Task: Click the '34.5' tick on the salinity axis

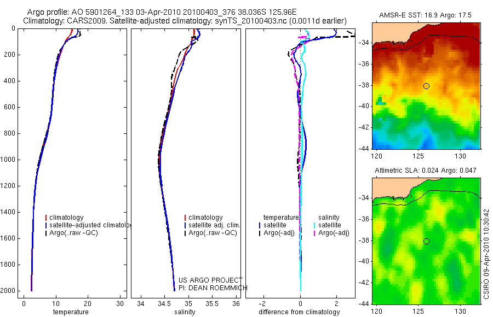Action: pyautogui.click(x=164, y=304)
